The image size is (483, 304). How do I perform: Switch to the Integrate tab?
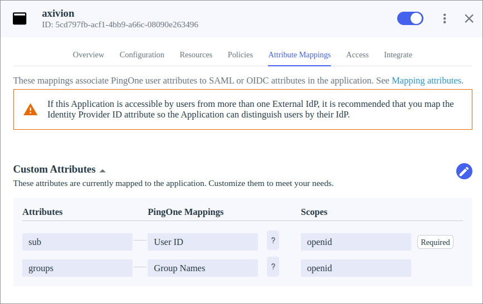pyautogui.click(x=398, y=55)
